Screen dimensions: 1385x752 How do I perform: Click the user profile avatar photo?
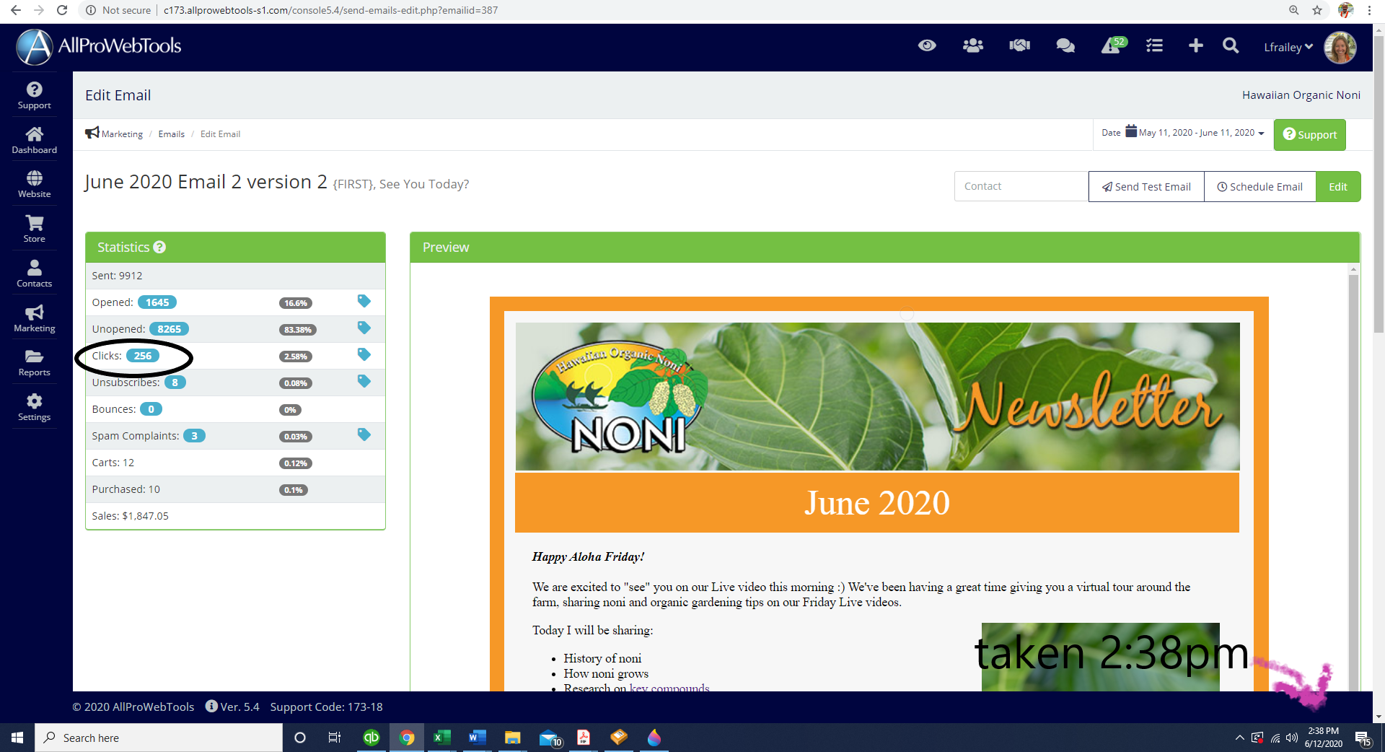coord(1340,47)
